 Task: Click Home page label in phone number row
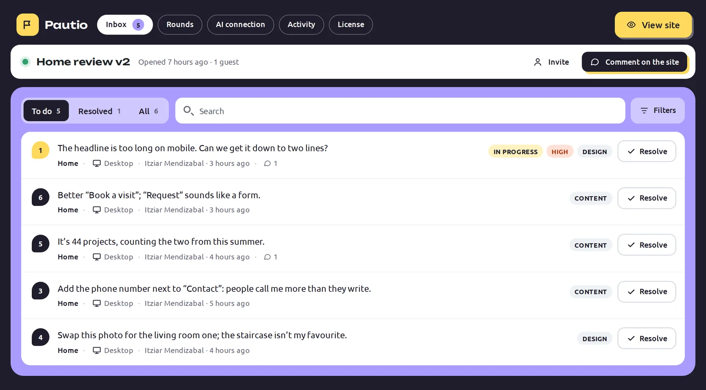pyautogui.click(x=68, y=303)
